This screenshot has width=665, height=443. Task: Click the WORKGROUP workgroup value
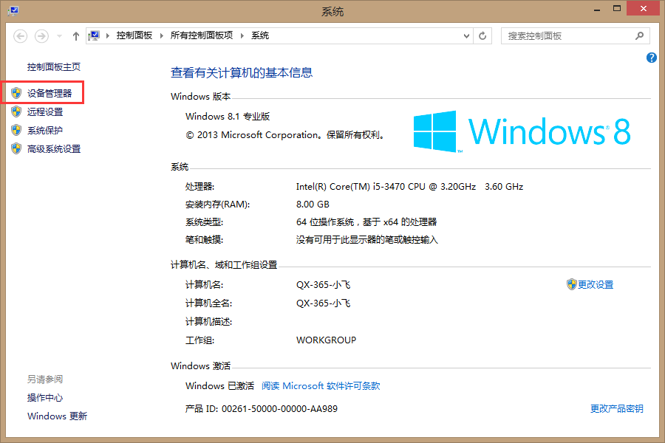point(326,340)
